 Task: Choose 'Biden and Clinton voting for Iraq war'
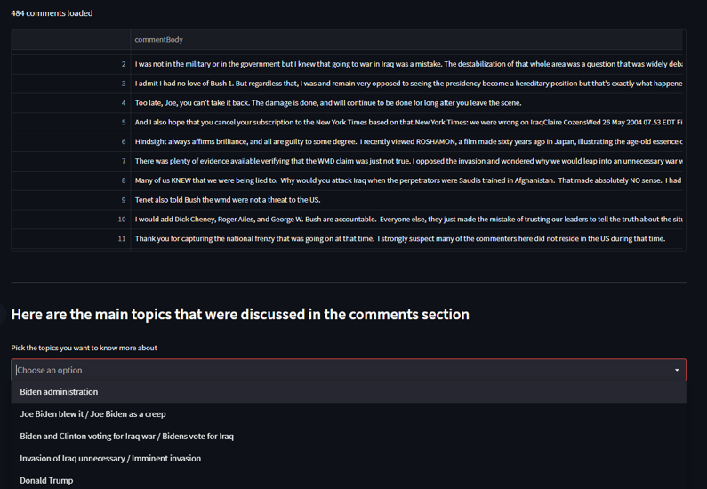[126, 437]
